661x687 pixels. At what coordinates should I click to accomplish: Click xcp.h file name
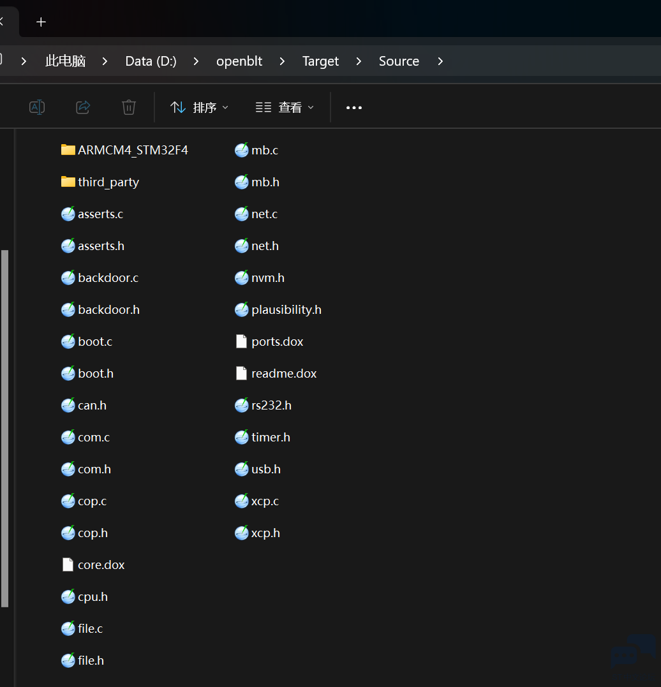pos(265,533)
